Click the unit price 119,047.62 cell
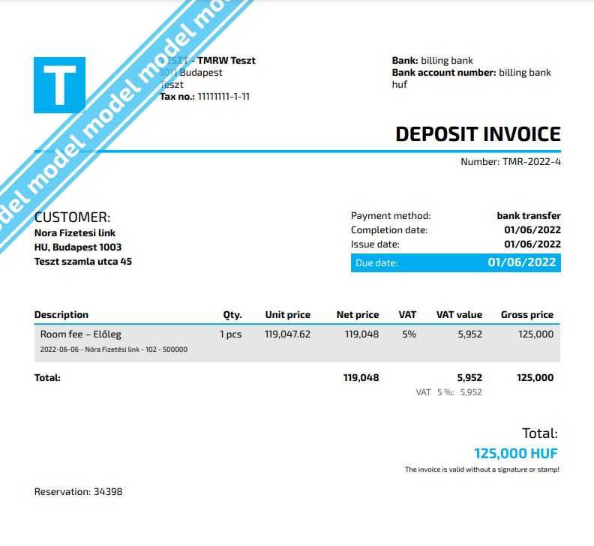This screenshot has width=594, height=546. pyautogui.click(x=287, y=334)
